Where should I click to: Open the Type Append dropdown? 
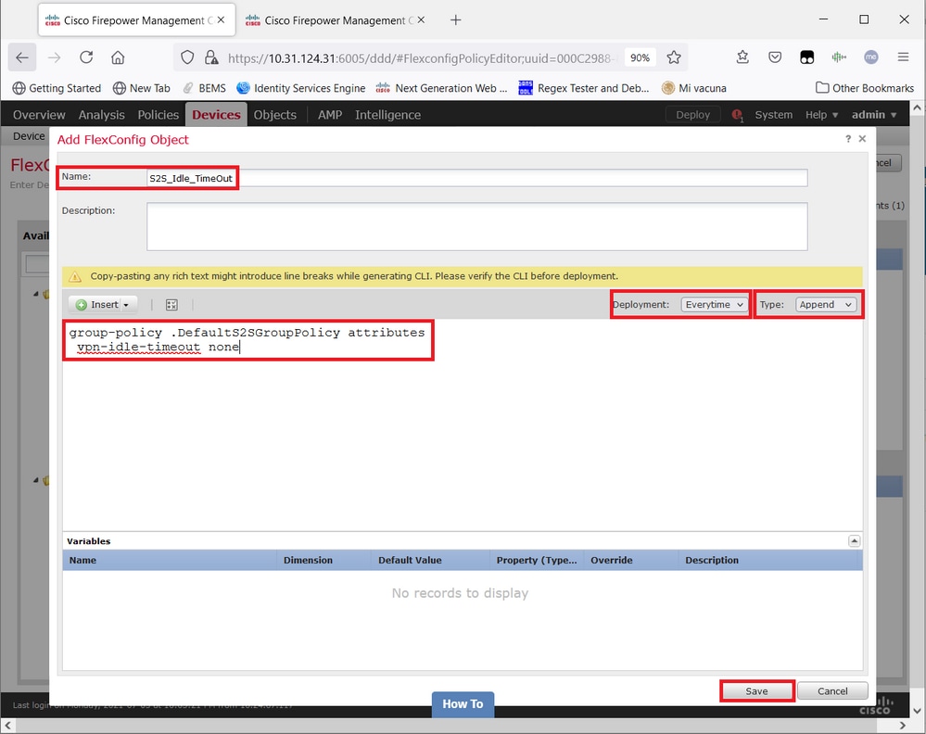tap(826, 305)
